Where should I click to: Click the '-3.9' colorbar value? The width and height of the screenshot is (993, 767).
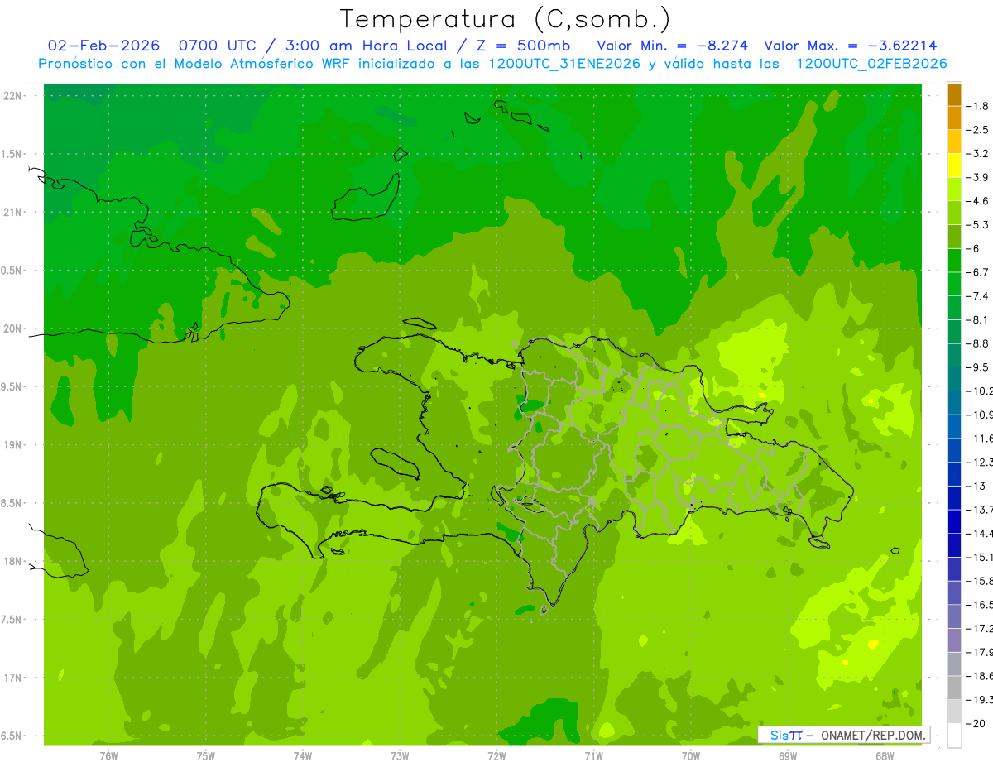pos(976,177)
